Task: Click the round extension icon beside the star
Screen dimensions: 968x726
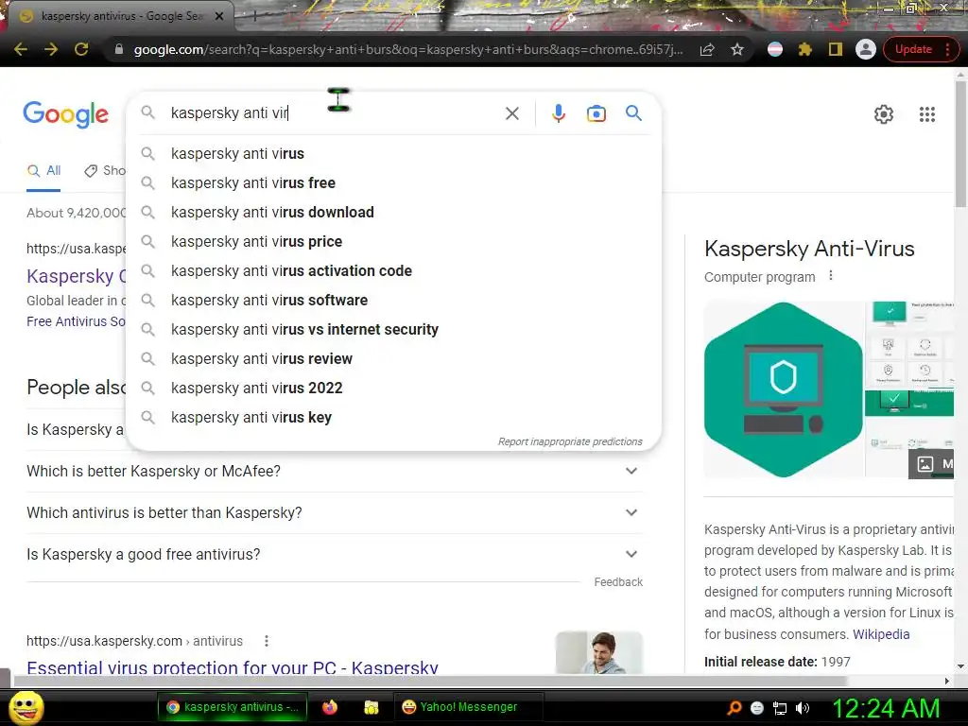Action: [x=775, y=49]
